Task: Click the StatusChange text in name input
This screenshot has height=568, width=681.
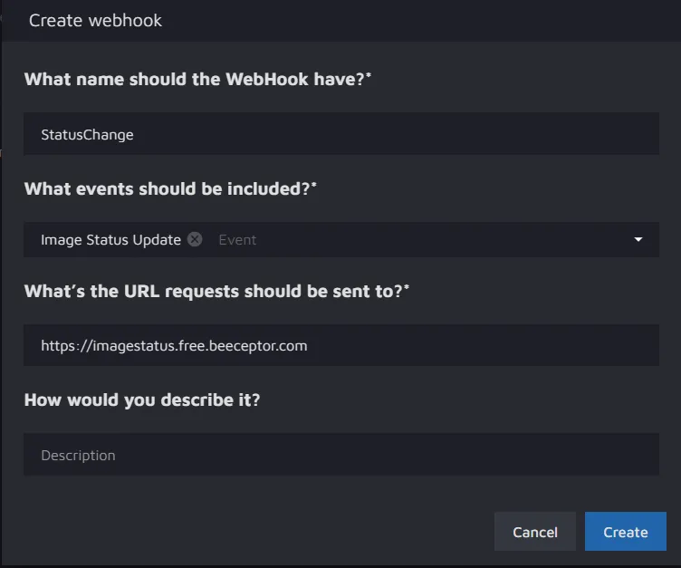Action: 87,135
